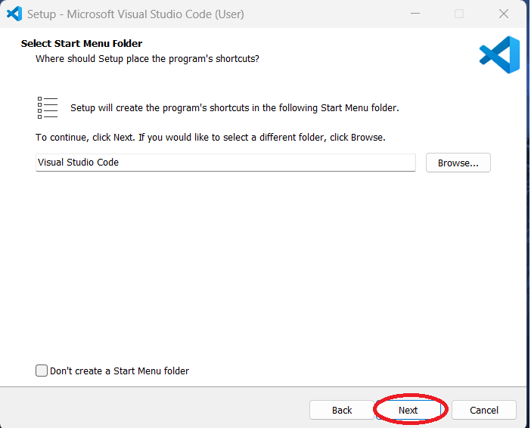531x428 pixels.
Task: Click the "Don't create a Start Menu folder" label
Action: [x=119, y=371]
